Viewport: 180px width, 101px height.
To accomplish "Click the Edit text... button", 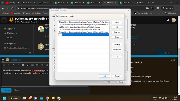I will [117, 57].
